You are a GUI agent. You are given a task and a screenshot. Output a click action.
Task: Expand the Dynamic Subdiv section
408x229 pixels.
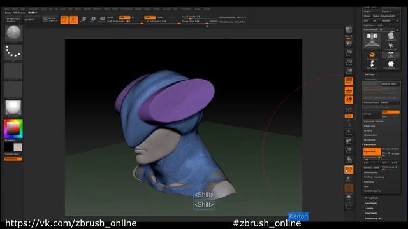click(374, 121)
